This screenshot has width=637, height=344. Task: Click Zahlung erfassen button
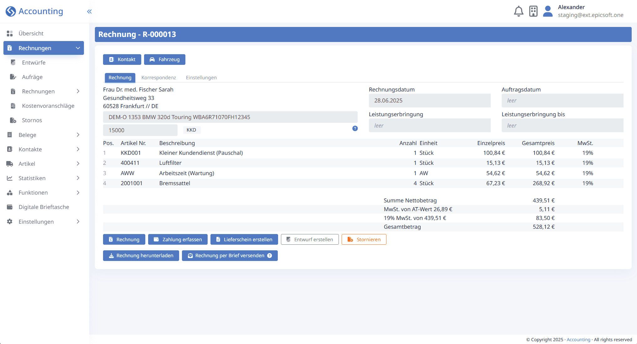[x=178, y=239]
